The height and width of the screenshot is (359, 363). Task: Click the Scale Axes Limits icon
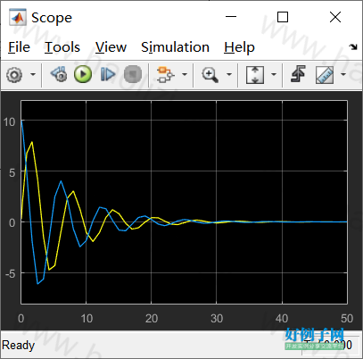coord(255,74)
